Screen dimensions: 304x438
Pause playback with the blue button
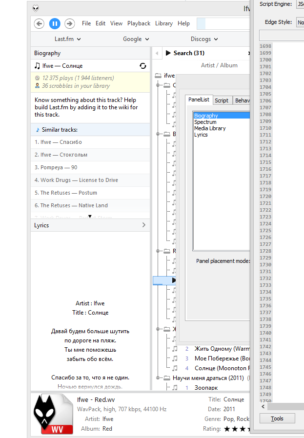(55, 23)
